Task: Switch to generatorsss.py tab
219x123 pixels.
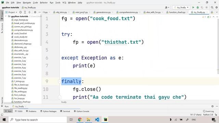Action: [x=103, y=12]
